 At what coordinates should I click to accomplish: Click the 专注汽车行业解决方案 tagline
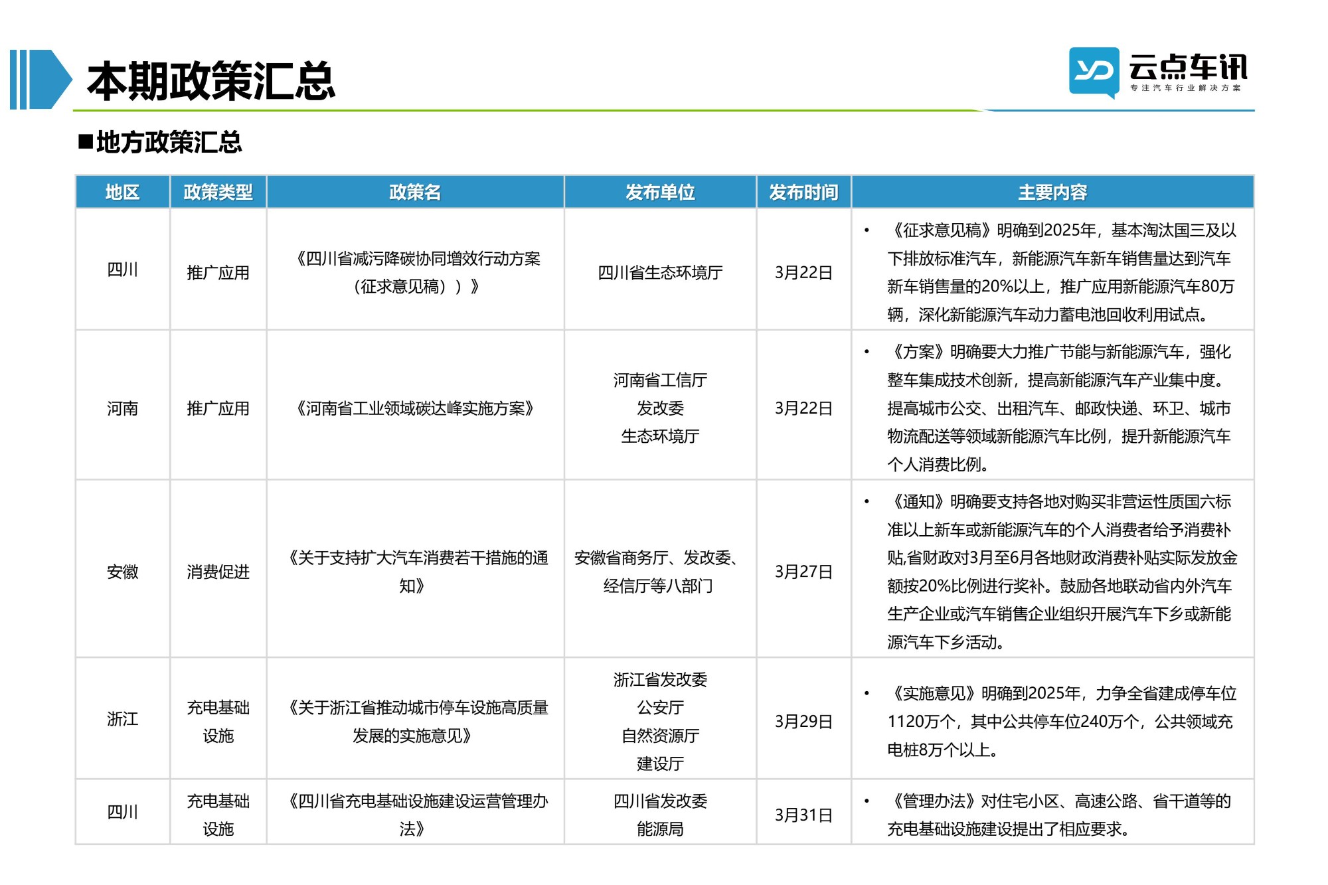(x=1186, y=88)
